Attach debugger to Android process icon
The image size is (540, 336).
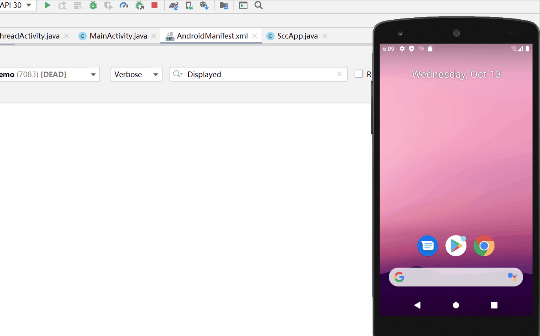click(140, 6)
